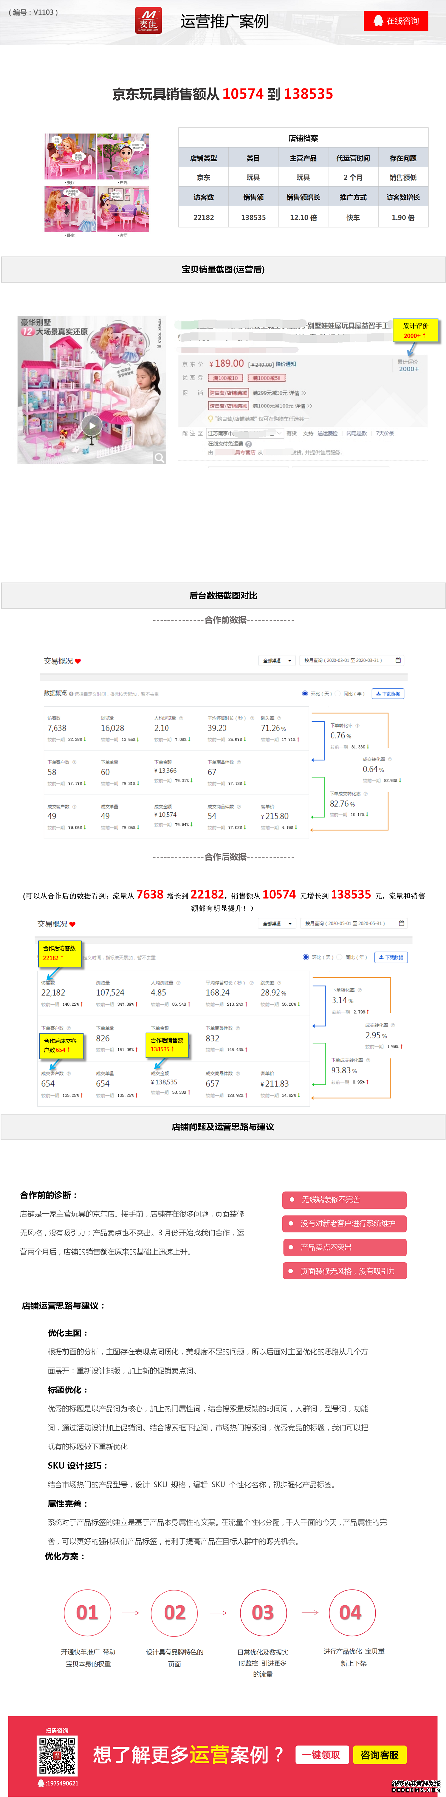Open the bottom-left 卧室 product thumbnail
Viewport: 446px width, 1797px height.
pos(70,209)
